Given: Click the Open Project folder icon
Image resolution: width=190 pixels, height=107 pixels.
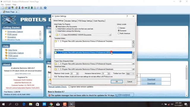Looking at the screenshot, I should 6,8.
